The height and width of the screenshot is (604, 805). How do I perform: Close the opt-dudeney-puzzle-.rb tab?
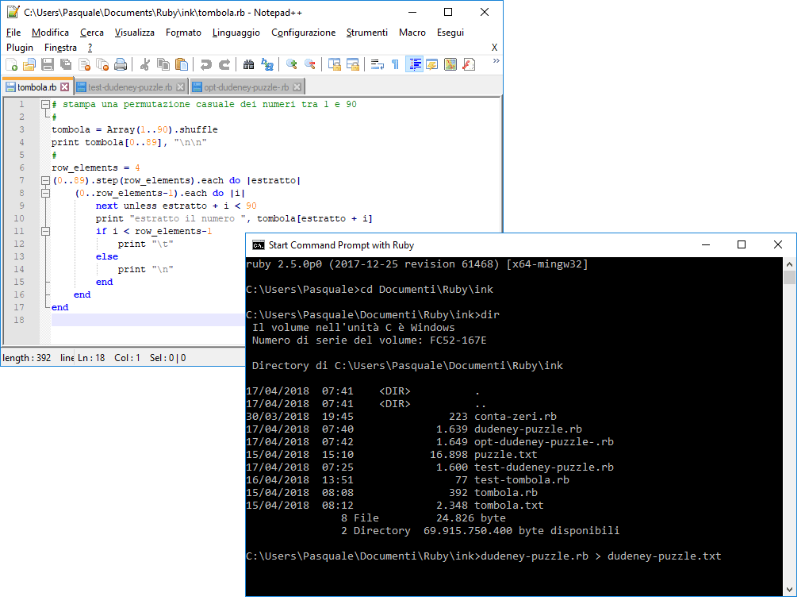(297, 87)
